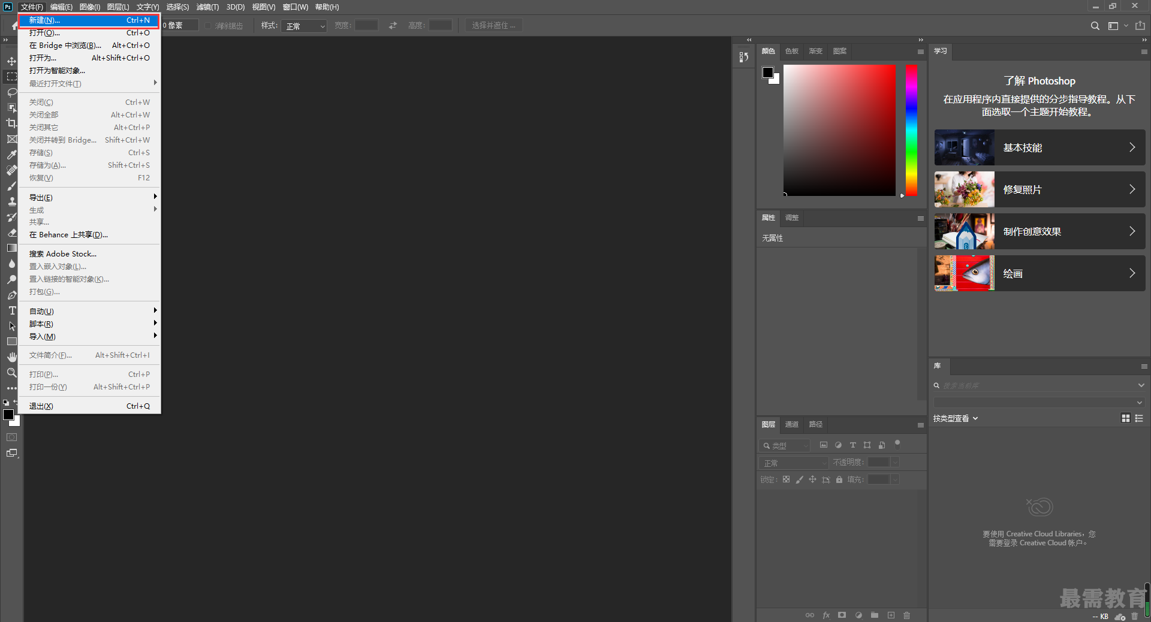Choose 新建(N) from File menu
1151x622 pixels.
pos(89,20)
